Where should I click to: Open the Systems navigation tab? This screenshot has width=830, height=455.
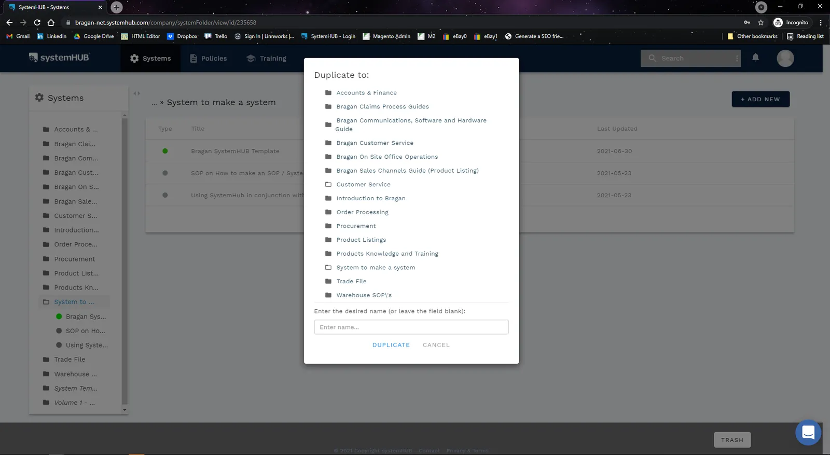[x=150, y=59]
